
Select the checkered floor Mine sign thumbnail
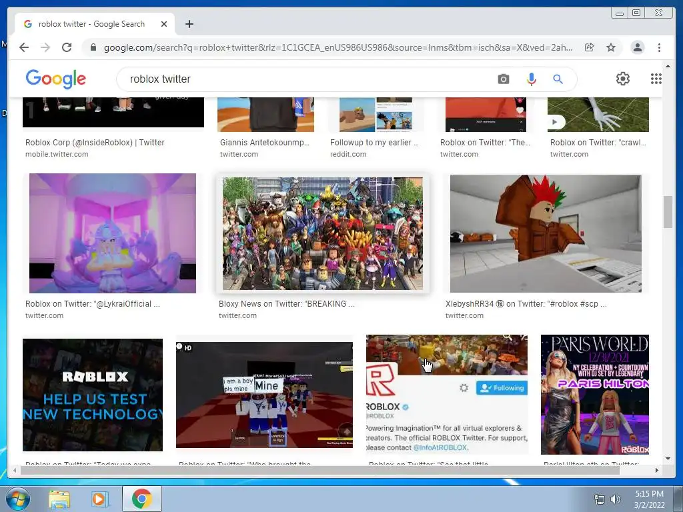264,395
